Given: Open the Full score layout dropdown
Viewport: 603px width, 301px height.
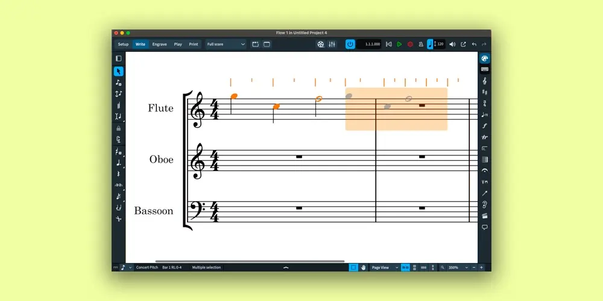Looking at the screenshot, I should click(x=226, y=44).
